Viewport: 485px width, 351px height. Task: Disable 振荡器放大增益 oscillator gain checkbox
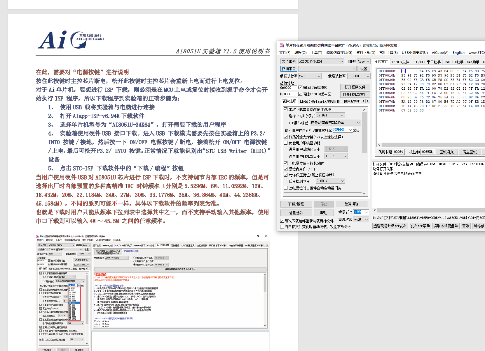tap(285, 137)
